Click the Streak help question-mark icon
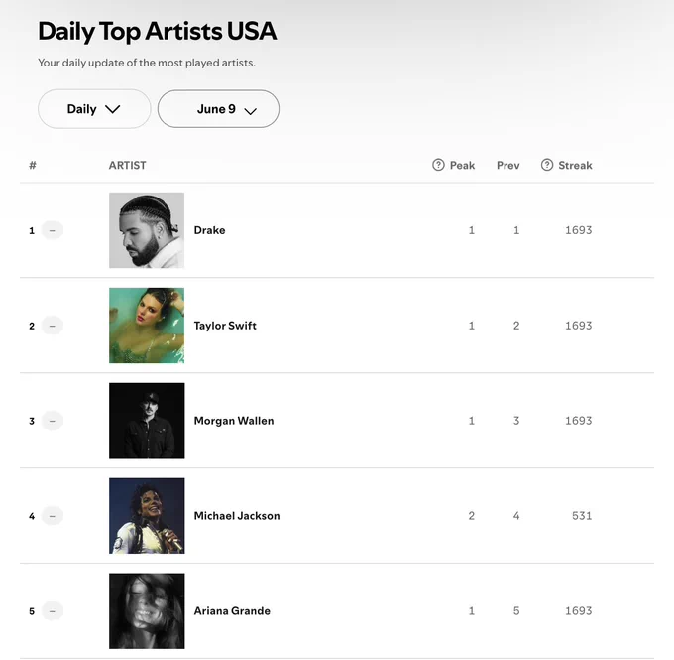Image resolution: width=674 pixels, height=660 pixels. coord(547,165)
